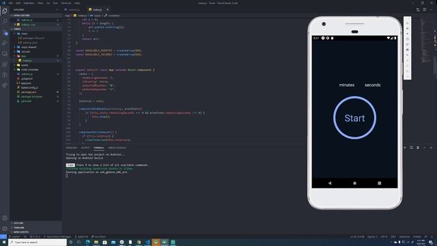Select the seconds picker in emulator

(373, 85)
